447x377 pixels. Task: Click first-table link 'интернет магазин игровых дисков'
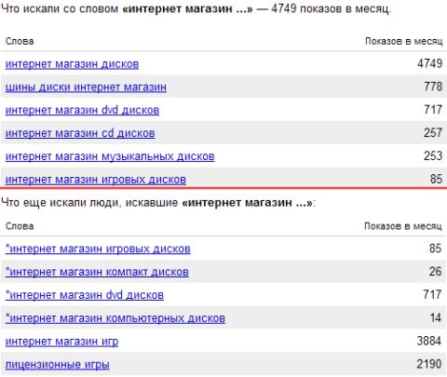coord(96,180)
